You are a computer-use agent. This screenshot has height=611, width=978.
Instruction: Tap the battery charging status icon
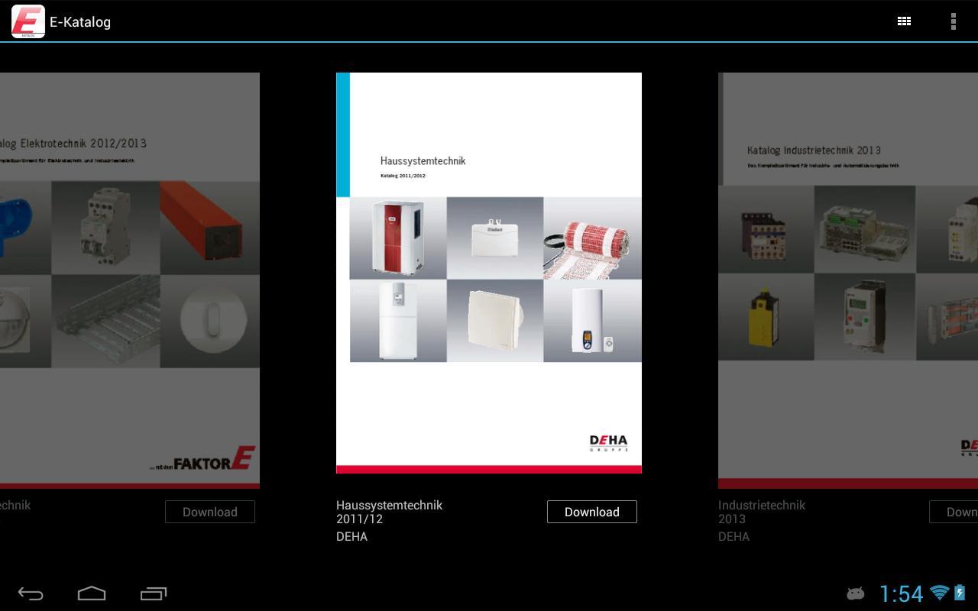(x=960, y=593)
